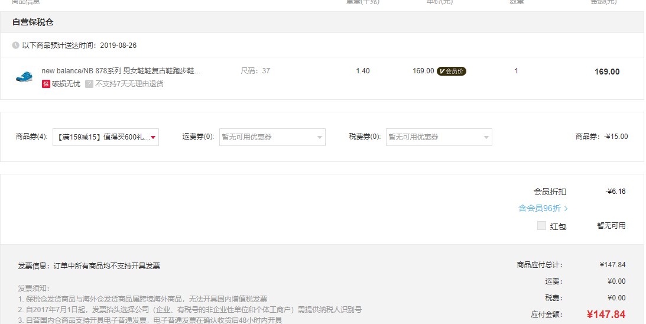Image resolution: width=646 pixels, height=324 pixels.
Task: Tick the 红包 checkbox
Action: click(x=541, y=225)
